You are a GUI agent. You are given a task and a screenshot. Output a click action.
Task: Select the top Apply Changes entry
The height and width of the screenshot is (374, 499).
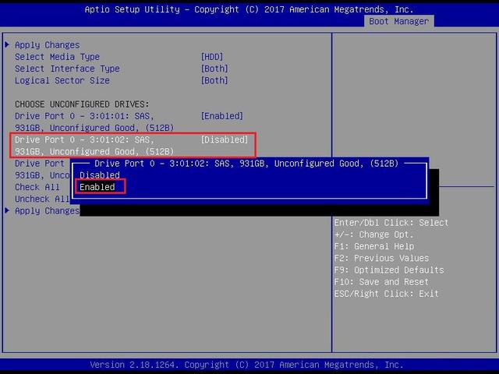tap(47, 45)
